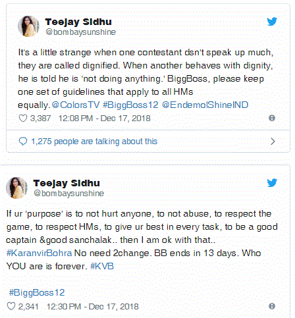Open Teejay Sidhu avatar in second tweet

16,188
